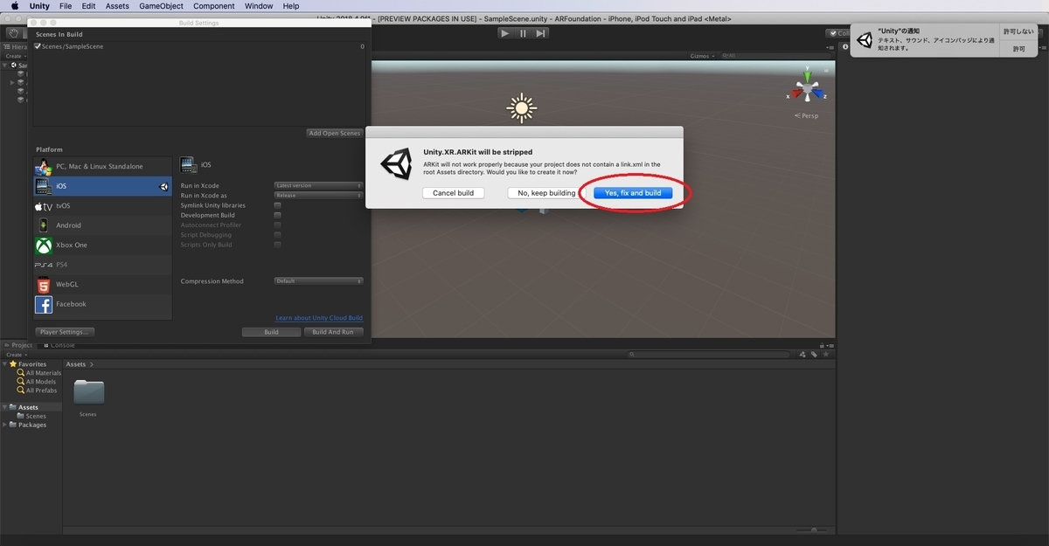The width and height of the screenshot is (1049, 546).
Task: Select the WebGL HTML5 platform icon
Action: tap(43, 285)
